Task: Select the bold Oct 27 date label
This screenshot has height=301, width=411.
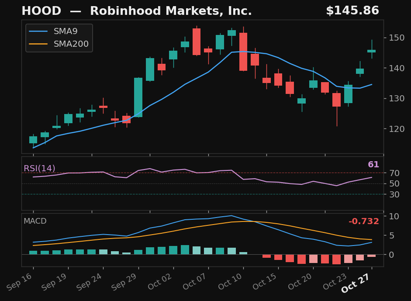Action: point(356,283)
